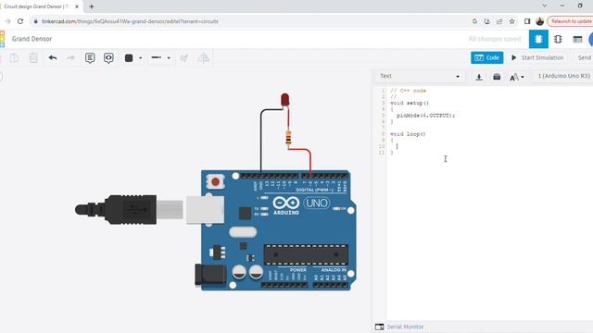Toggle notes visibility eye icon
Screen dimensions: 593x333
coord(108,57)
